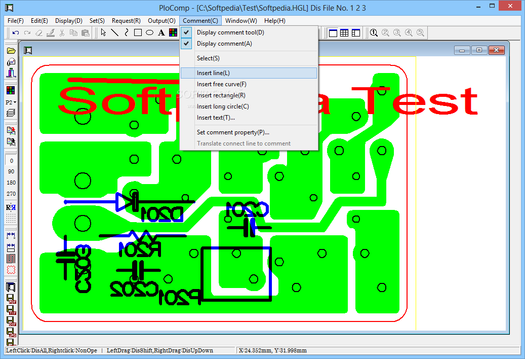Click the zoom magnifier 1 icon
This screenshot has width=525, height=359.
pyautogui.click(x=374, y=33)
